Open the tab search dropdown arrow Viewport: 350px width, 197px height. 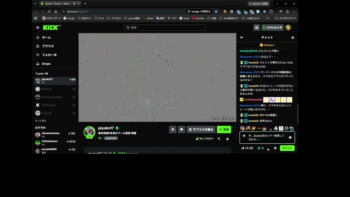click(x=36, y=4)
